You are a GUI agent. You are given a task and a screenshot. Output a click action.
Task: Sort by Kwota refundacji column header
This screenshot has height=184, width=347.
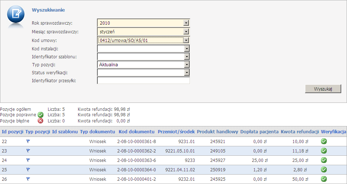point(300,131)
